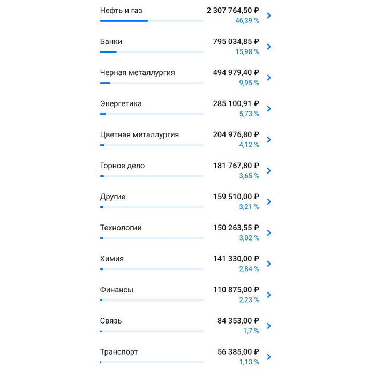Expand the Нефть и газ sector chevron
Viewport: 375px width, 375px height.
[269, 16]
